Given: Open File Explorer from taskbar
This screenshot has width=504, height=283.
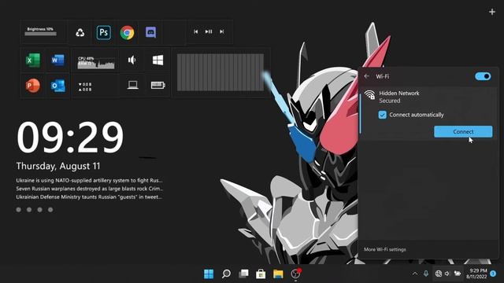Looking at the screenshot, I should tap(278, 274).
